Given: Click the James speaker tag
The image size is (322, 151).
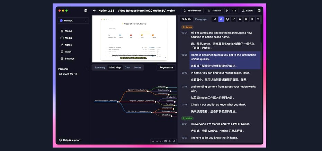Looking at the screenshot, I should (x=187, y=27).
